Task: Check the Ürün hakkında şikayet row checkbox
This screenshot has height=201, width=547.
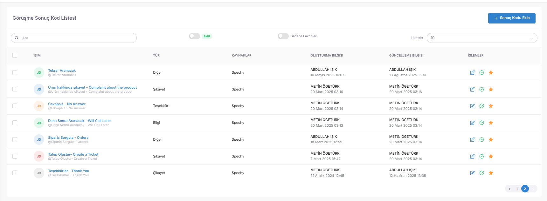Action: (15, 89)
